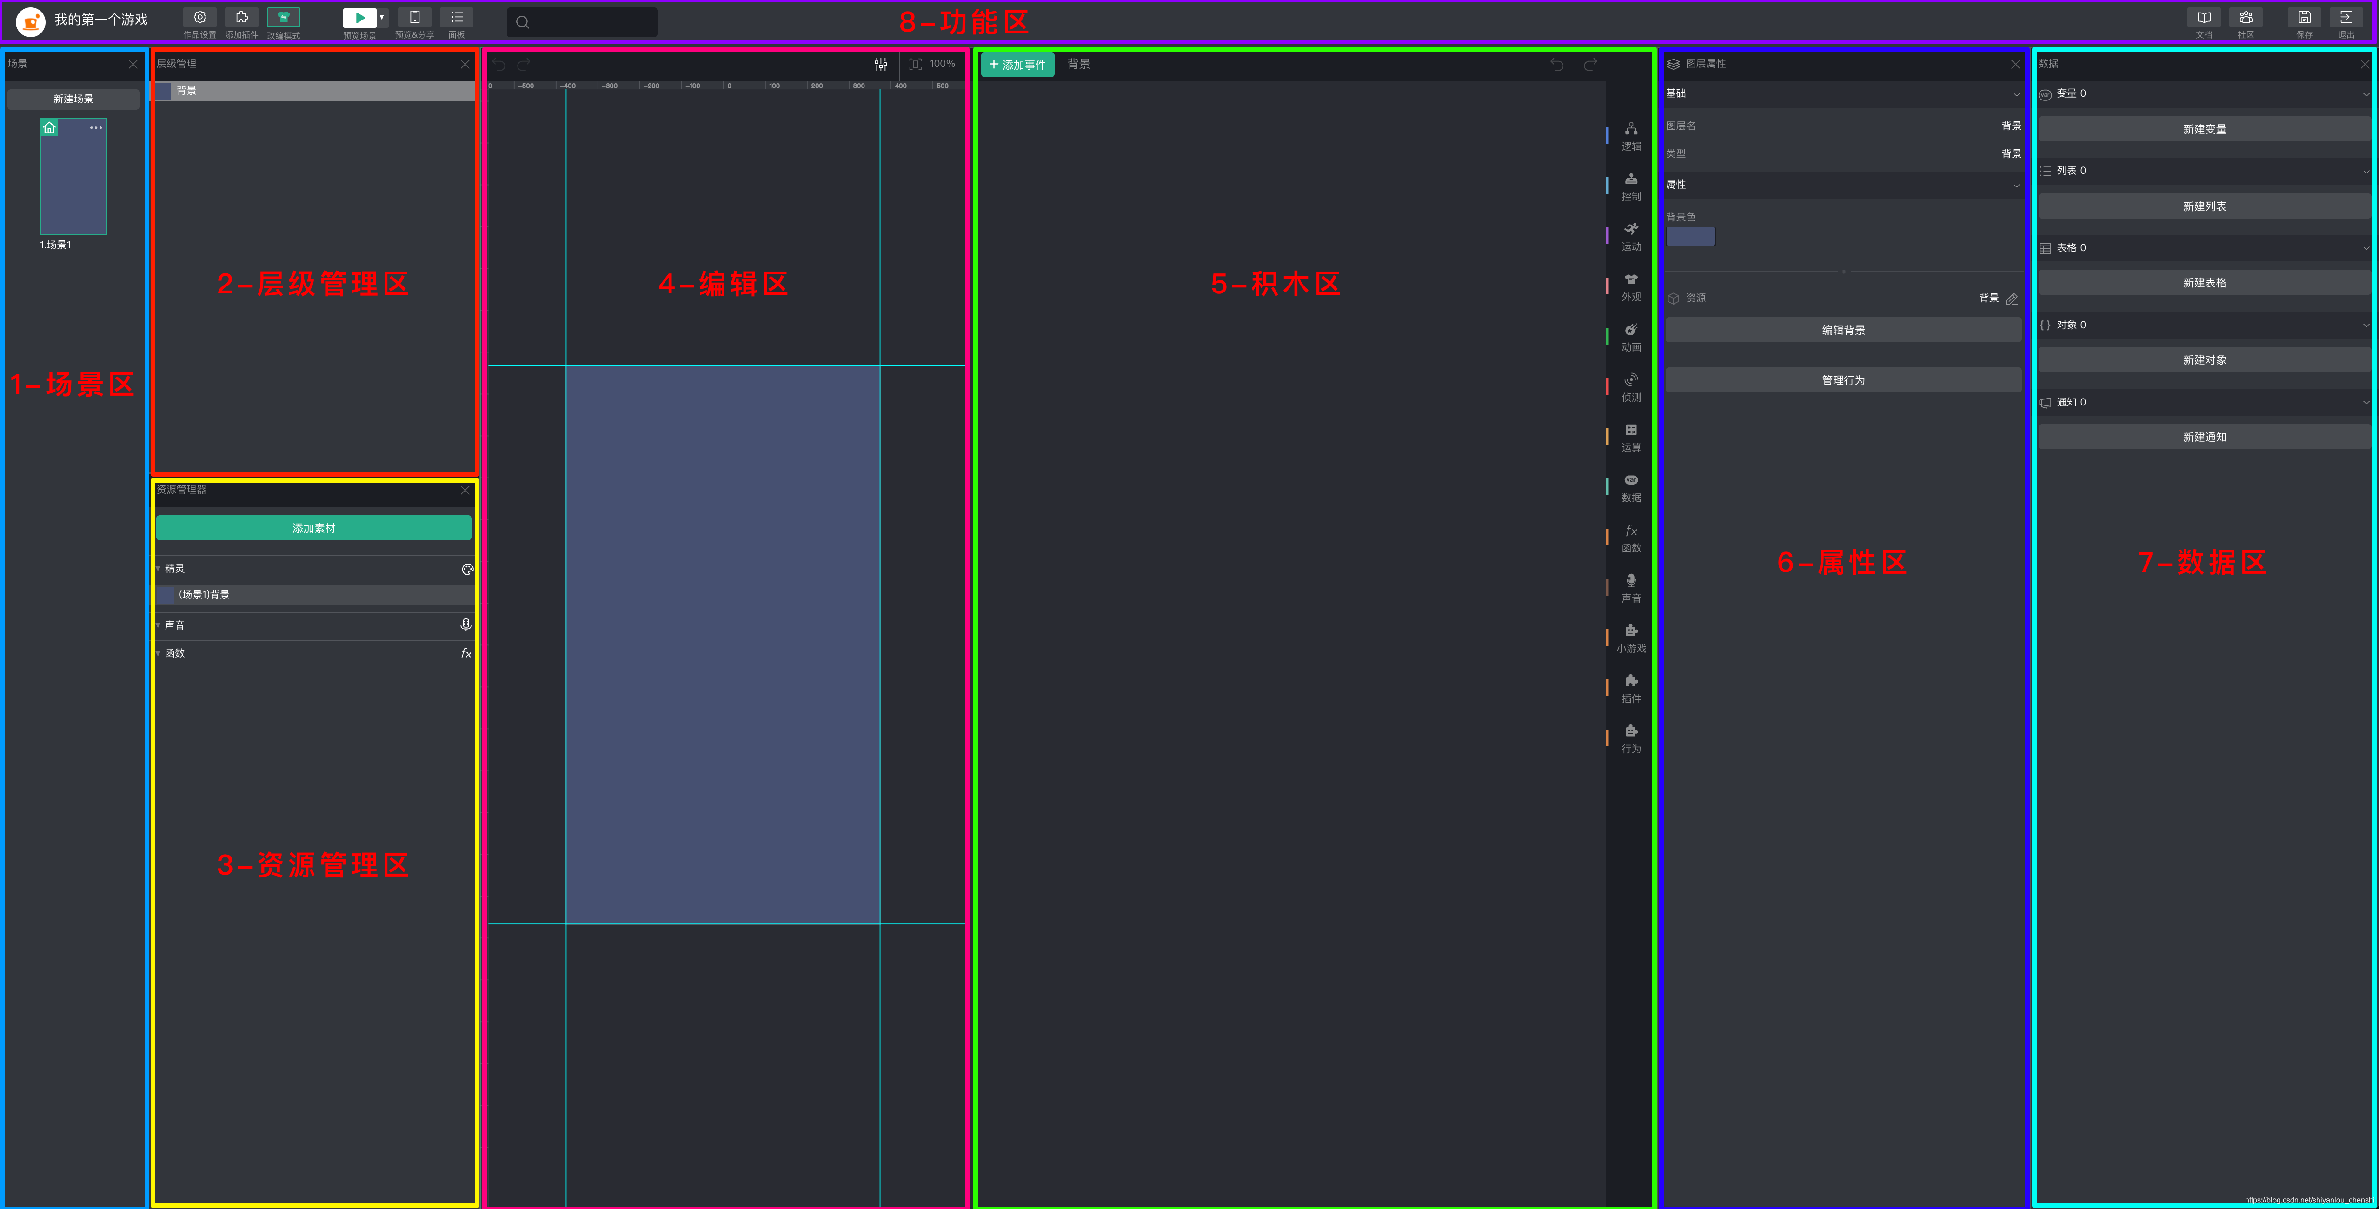Collapse the 列表 0 section chevron

point(2365,172)
